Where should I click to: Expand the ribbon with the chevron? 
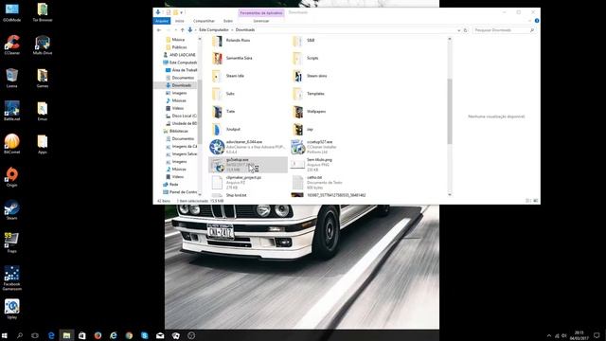529,21
